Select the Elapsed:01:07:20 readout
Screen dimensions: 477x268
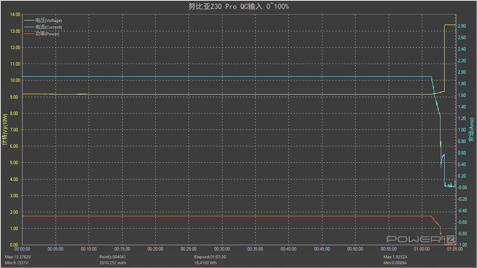(x=209, y=256)
